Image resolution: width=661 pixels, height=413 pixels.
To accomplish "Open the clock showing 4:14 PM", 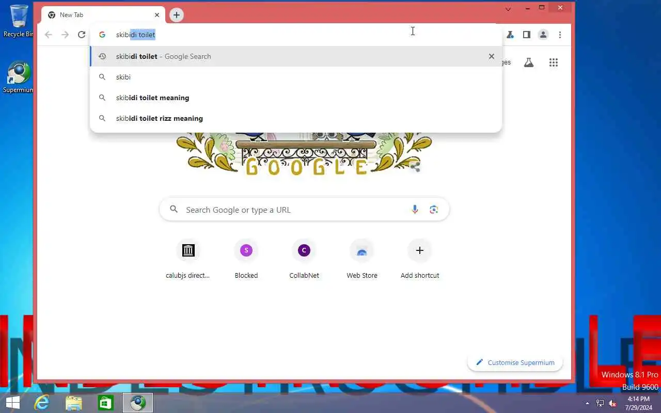I will point(638,403).
